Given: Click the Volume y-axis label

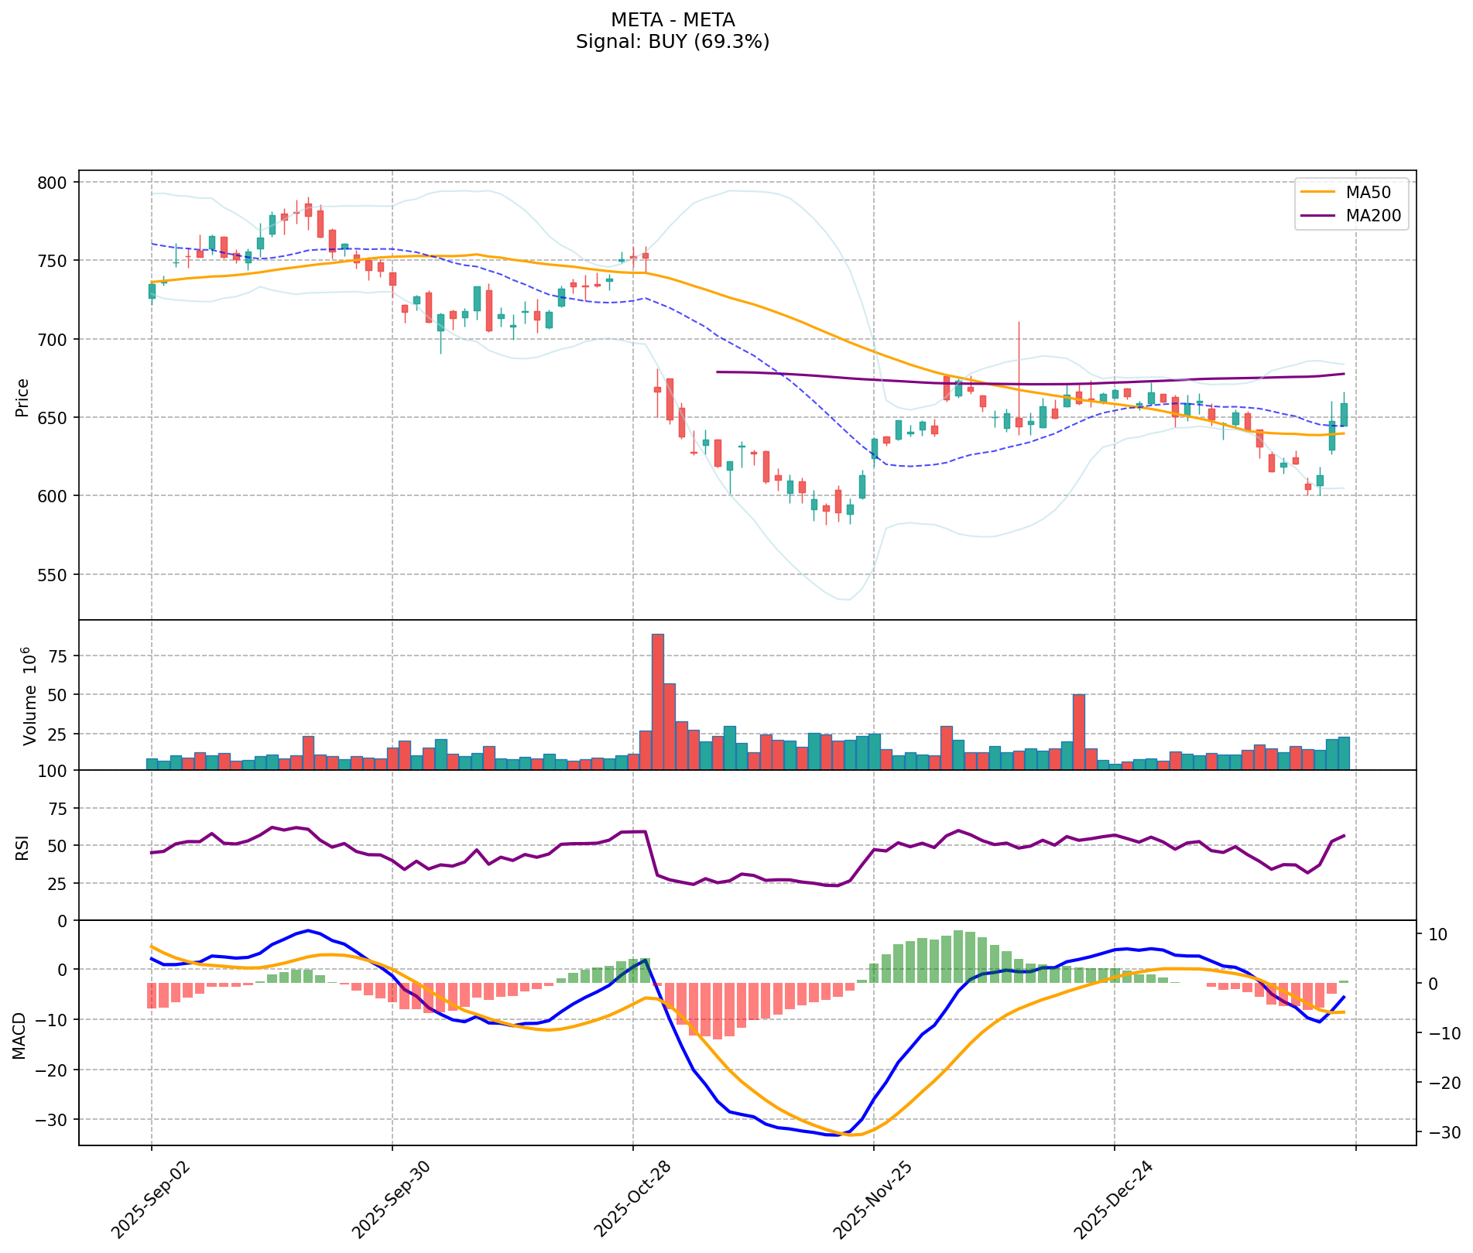Looking at the screenshot, I should click(x=29, y=696).
